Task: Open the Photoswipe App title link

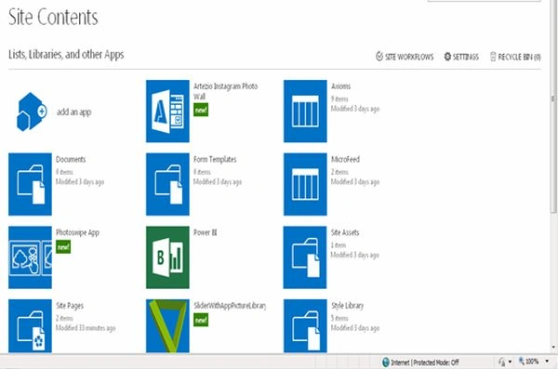Action: click(77, 232)
